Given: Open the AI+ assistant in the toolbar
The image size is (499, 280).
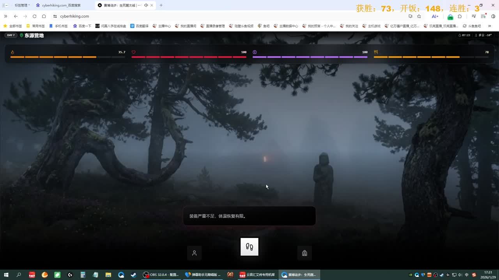Looking at the screenshot, I should pos(435,16).
